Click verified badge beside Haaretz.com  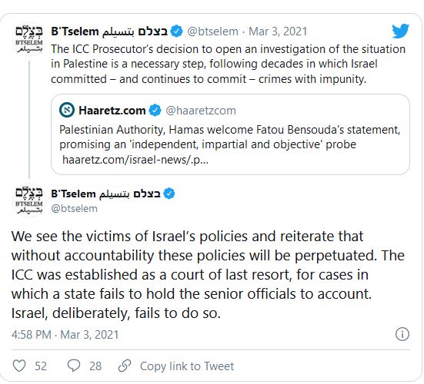pyautogui.click(x=155, y=110)
